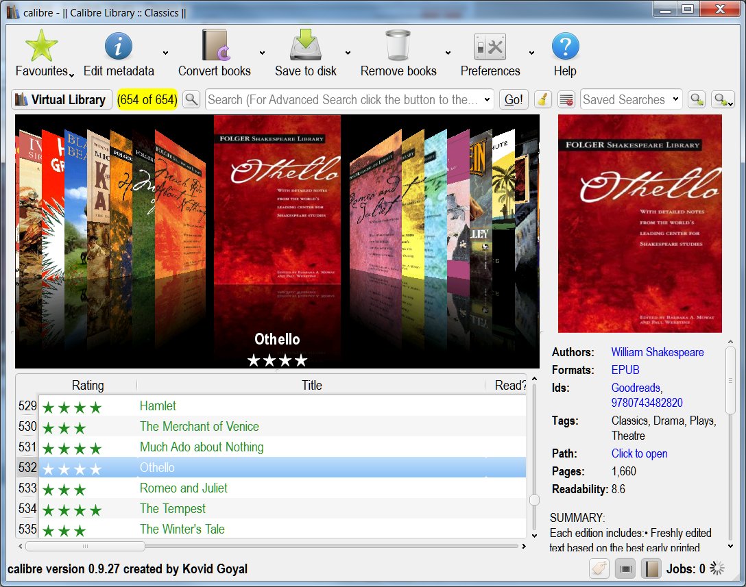Open the Virtual Library menu button
The width and height of the screenshot is (746, 587).
[62, 99]
